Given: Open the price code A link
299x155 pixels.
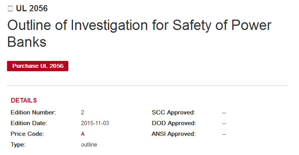Looking at the screenshot, I should [x=83, y=134].
